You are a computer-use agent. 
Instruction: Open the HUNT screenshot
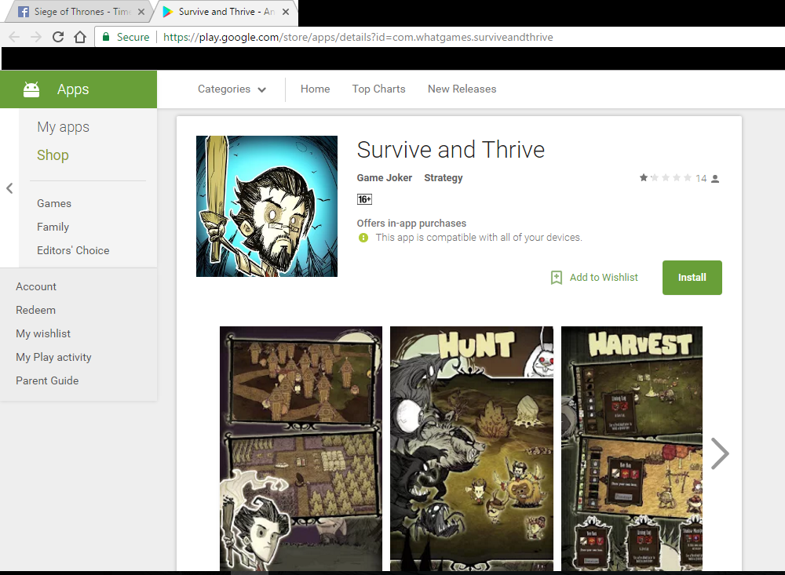tap(472, 449)
